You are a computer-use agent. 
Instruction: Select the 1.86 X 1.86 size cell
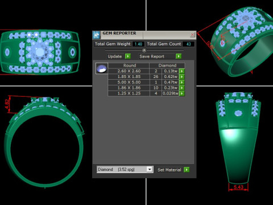[x=129, y=88]
